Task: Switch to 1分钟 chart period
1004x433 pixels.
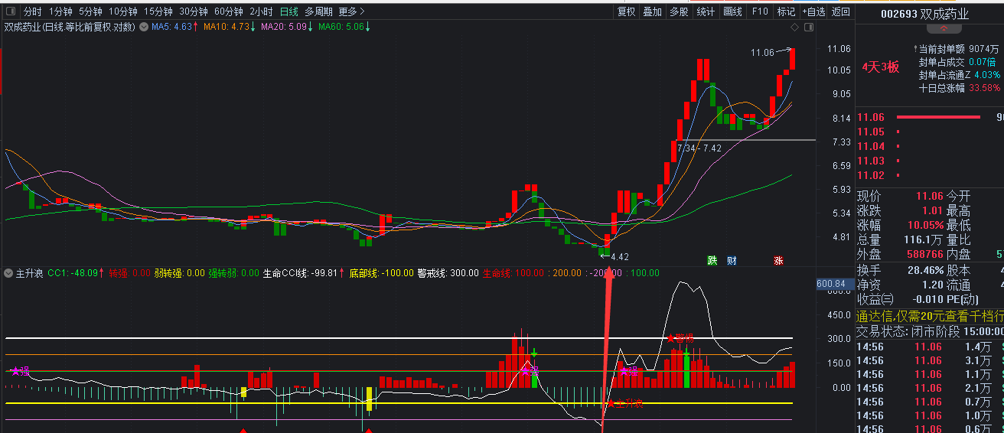Action: tap(60, 11)
